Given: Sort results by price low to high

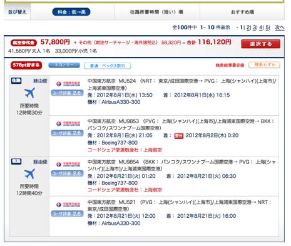Looking at the screenshot, I should (x=71, y=12).
